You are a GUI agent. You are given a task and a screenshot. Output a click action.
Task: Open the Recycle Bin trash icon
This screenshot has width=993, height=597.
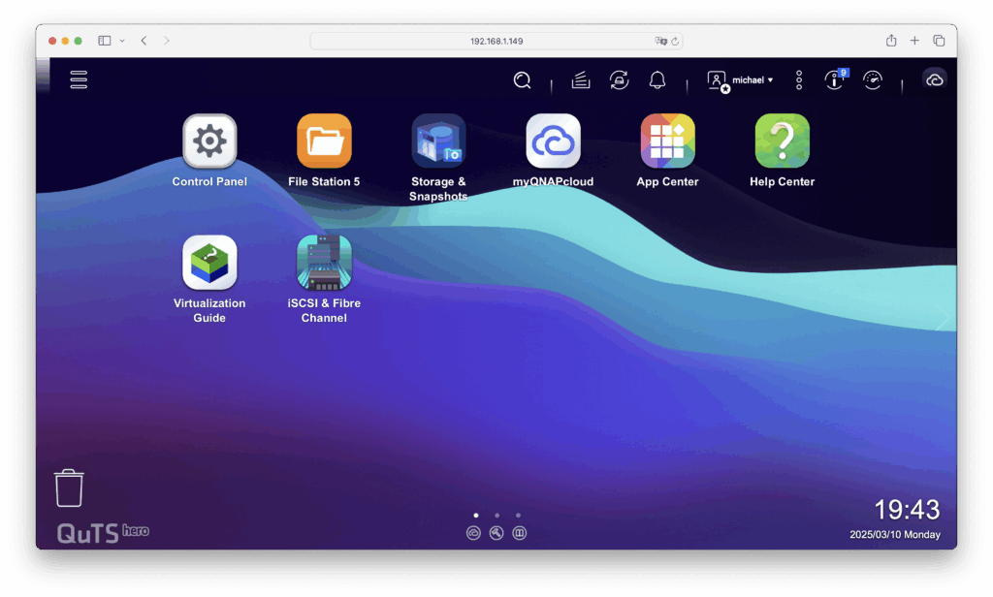[x=69, y=487]
